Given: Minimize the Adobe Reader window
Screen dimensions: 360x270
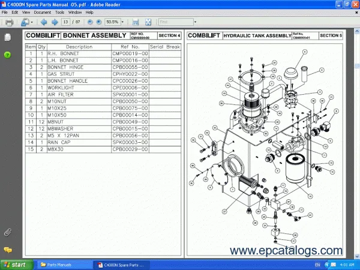Looking at the screenshot, I should 340,4.
